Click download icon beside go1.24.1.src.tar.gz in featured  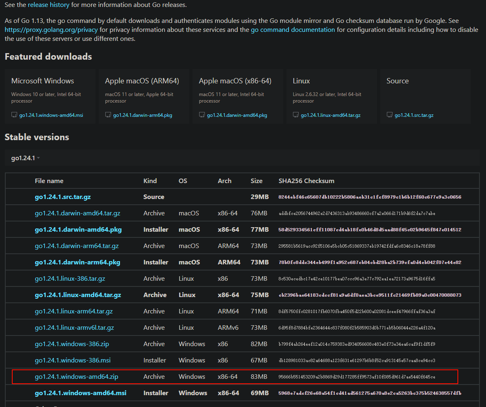point(390,115)
